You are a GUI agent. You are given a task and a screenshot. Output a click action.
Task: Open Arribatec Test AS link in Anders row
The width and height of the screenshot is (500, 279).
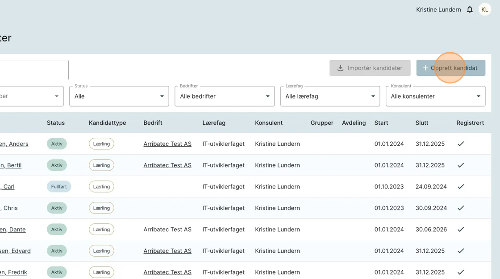coord(167,144)
